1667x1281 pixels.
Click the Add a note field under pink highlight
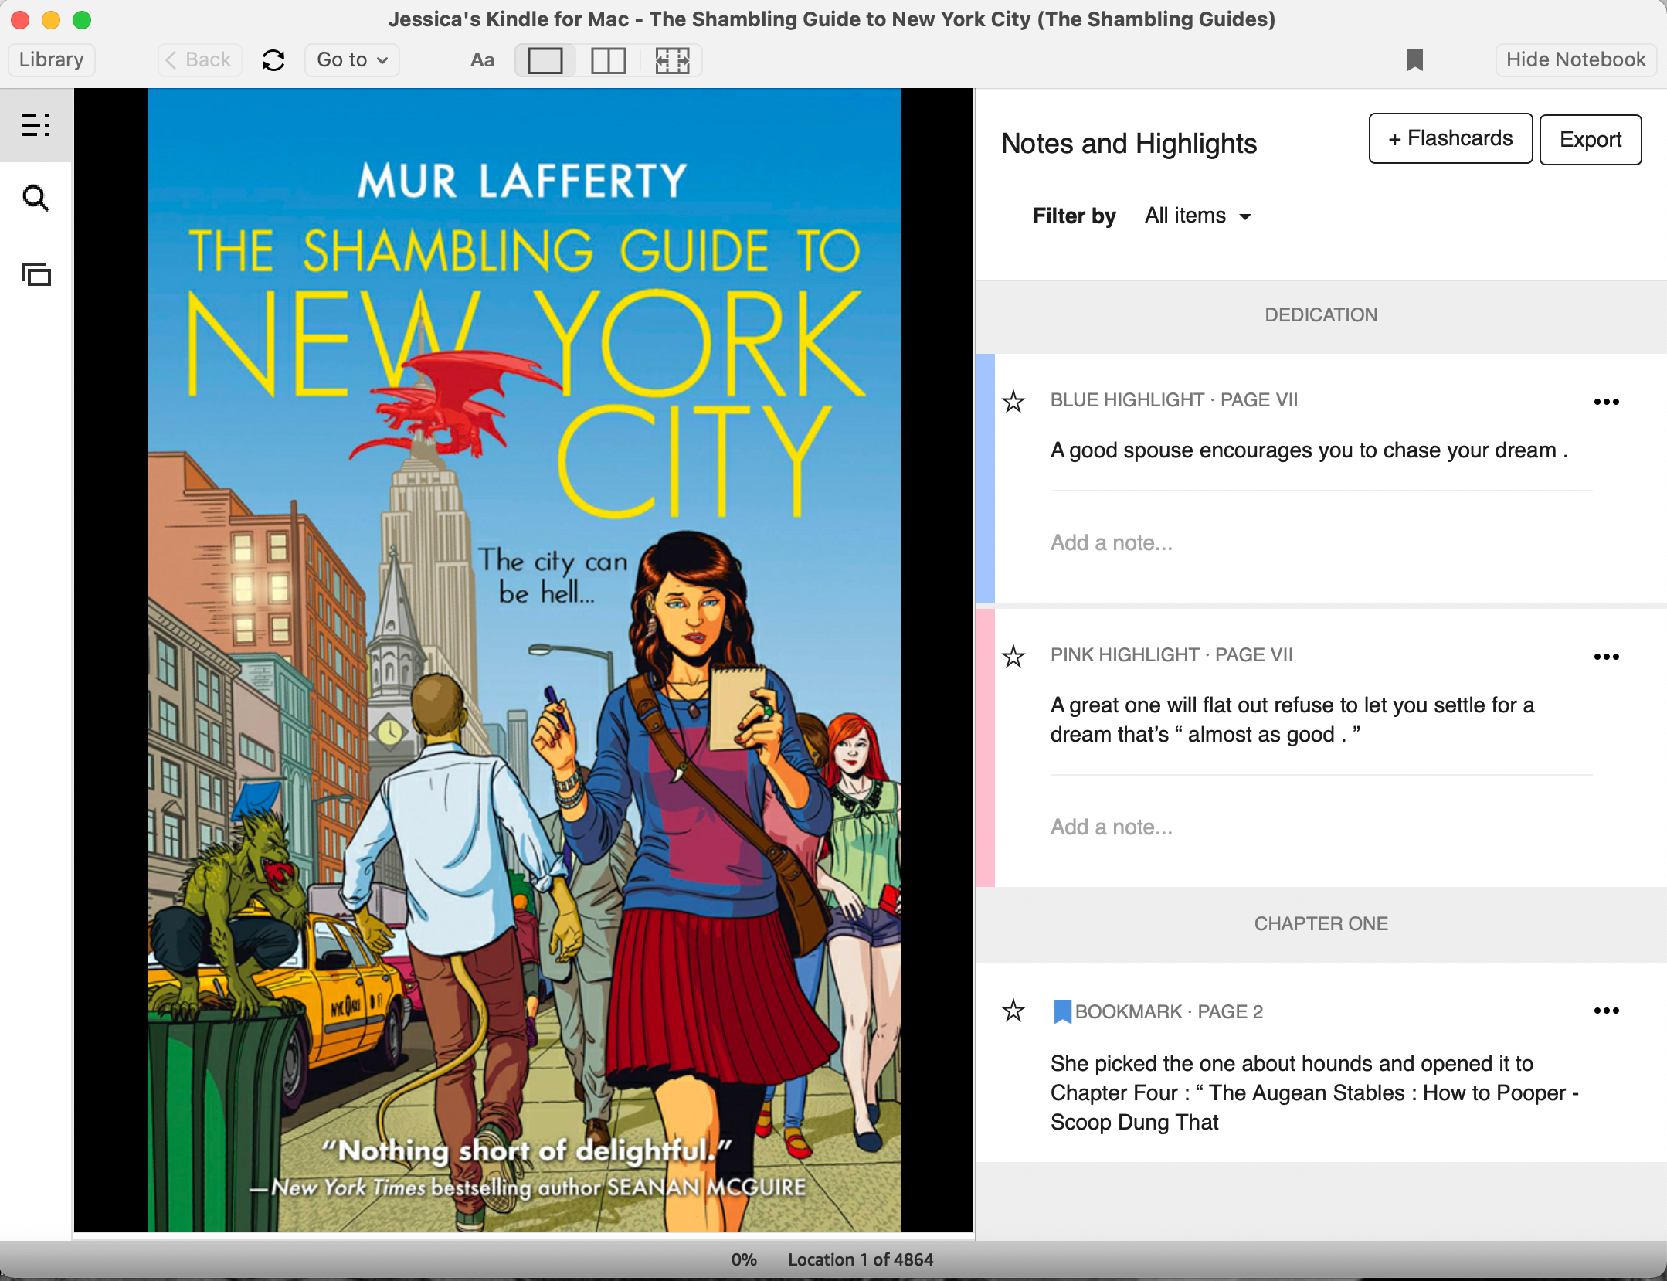pyautogui.click(x=1109, y=827)
